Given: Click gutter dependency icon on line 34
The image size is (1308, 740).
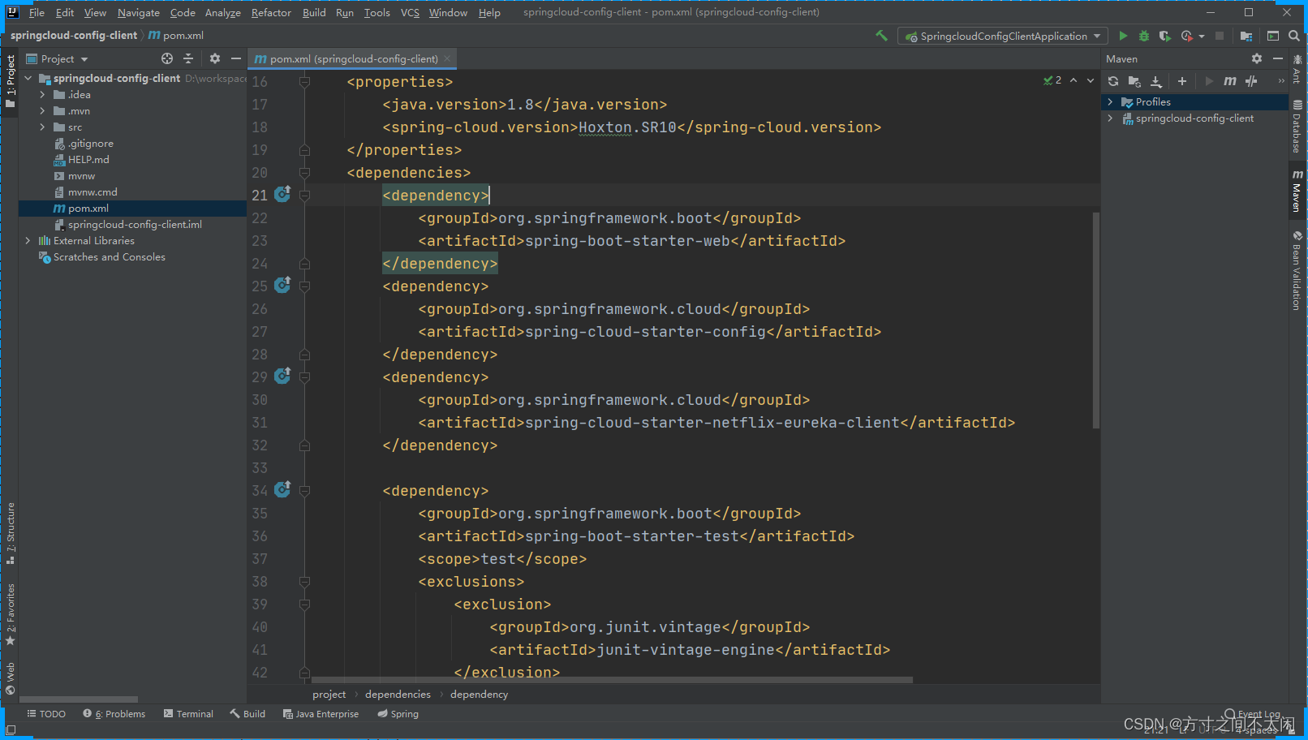Looking at the screenshot, I should tap(282, 489).
